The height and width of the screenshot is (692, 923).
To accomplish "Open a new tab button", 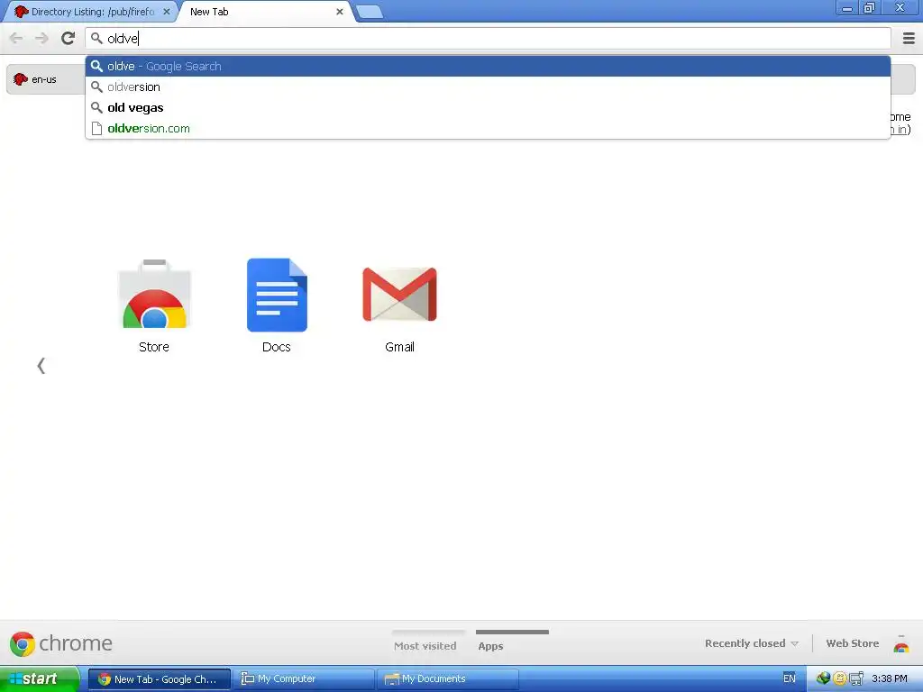I will (x=370, y=12).
